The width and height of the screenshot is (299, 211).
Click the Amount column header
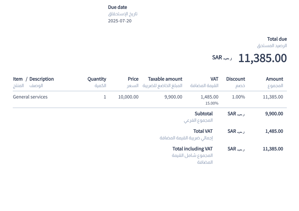pyautogui.click(x=274, y=79)
